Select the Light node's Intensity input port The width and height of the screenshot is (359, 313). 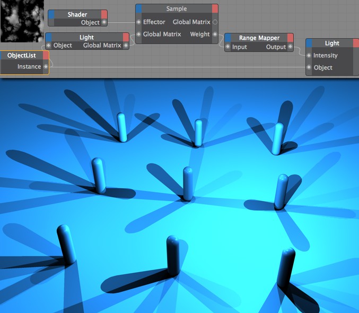coord(309,55)
